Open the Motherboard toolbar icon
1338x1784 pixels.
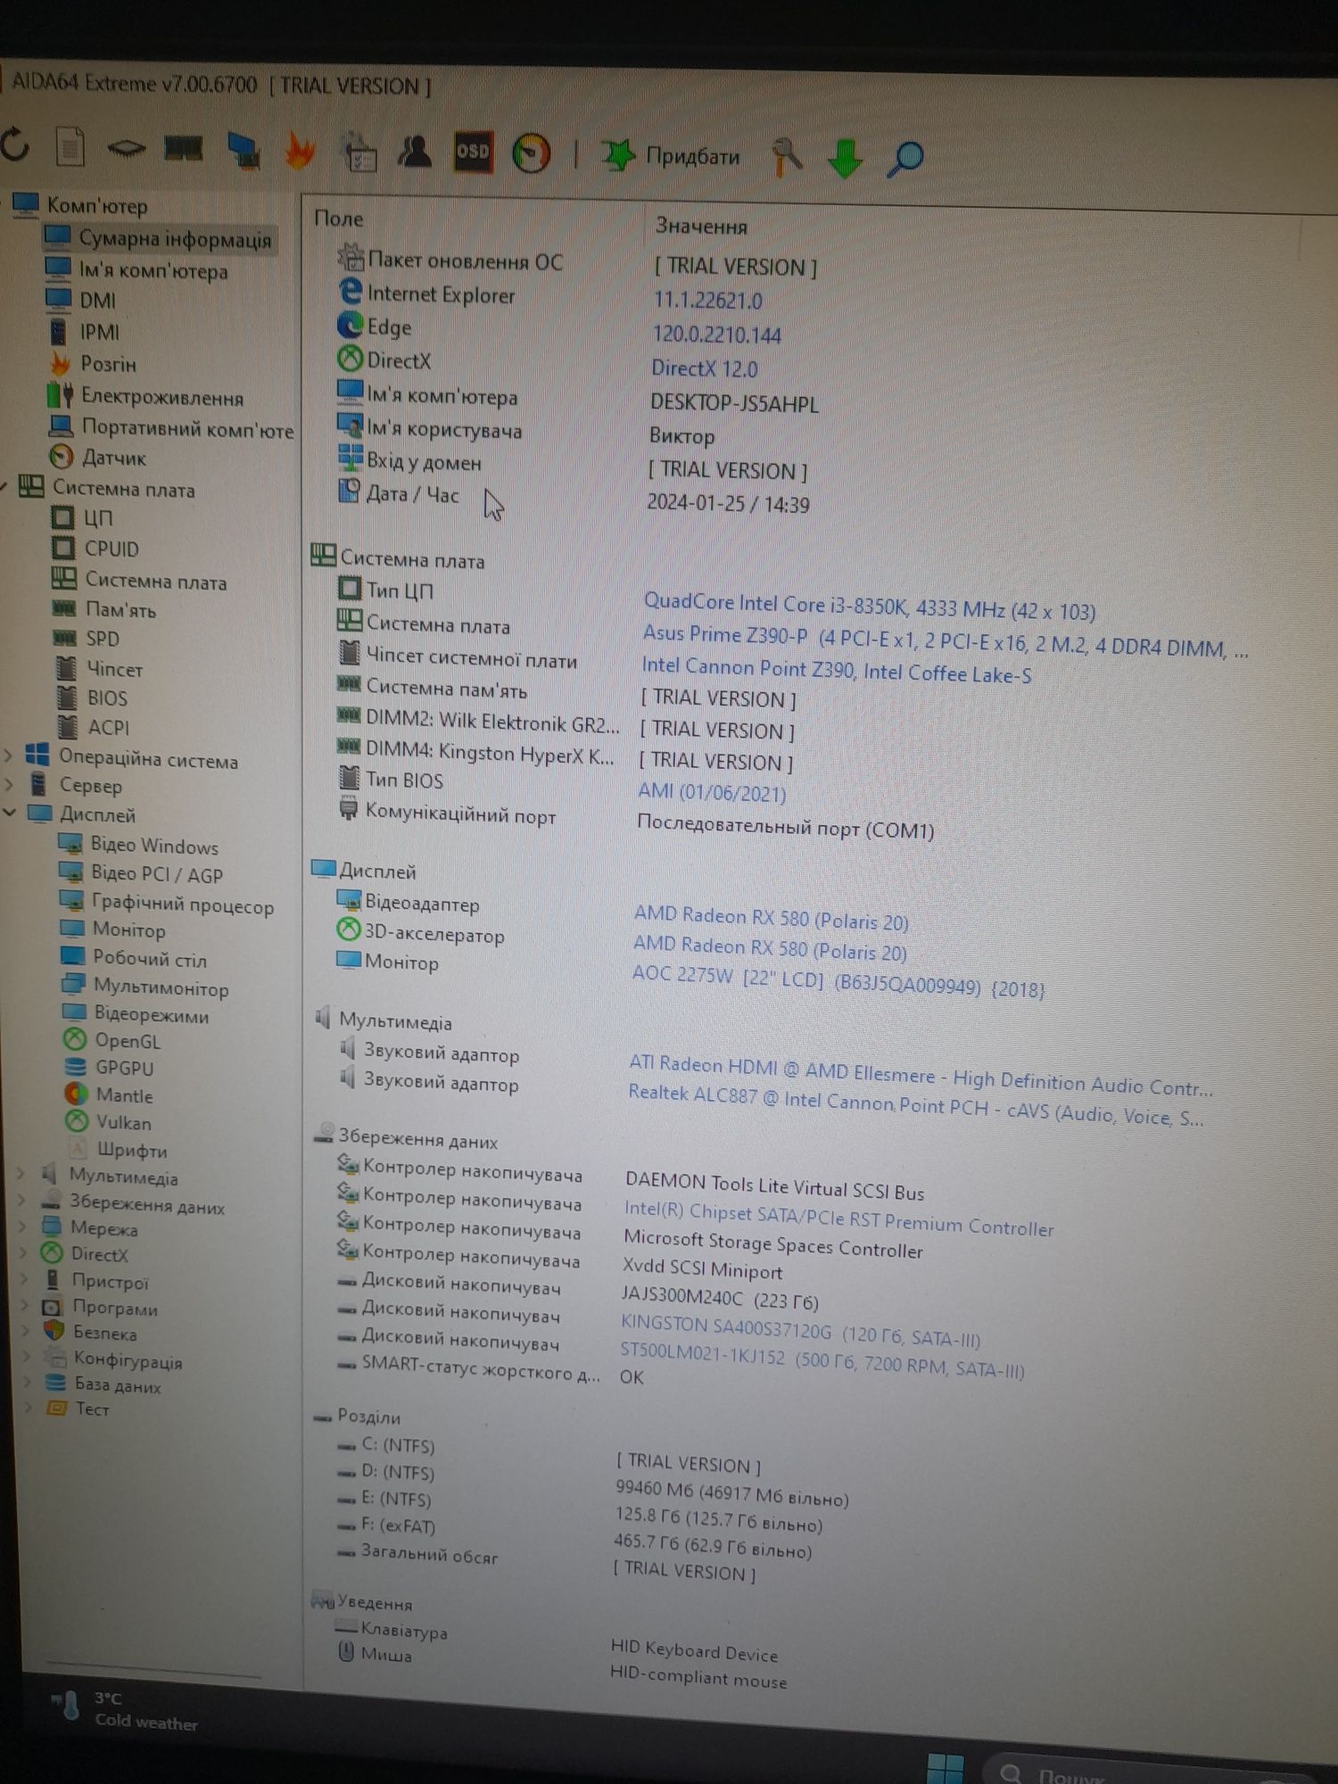tap(126, 148)
